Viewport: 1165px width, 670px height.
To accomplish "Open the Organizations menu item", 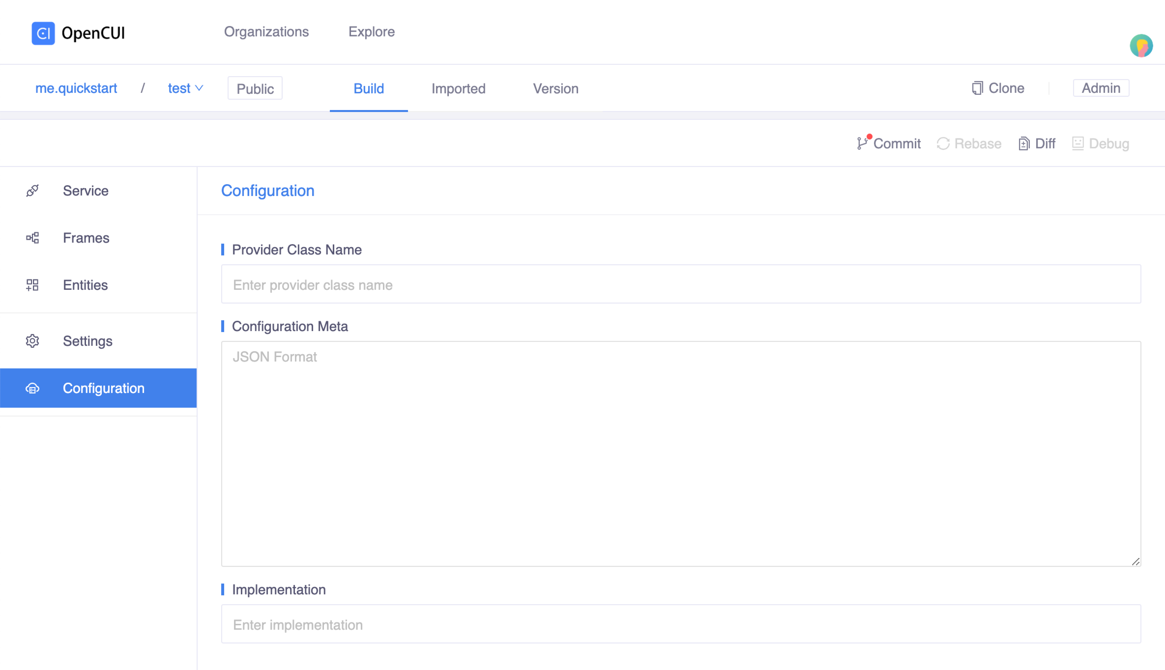I will tap(266, 32).
